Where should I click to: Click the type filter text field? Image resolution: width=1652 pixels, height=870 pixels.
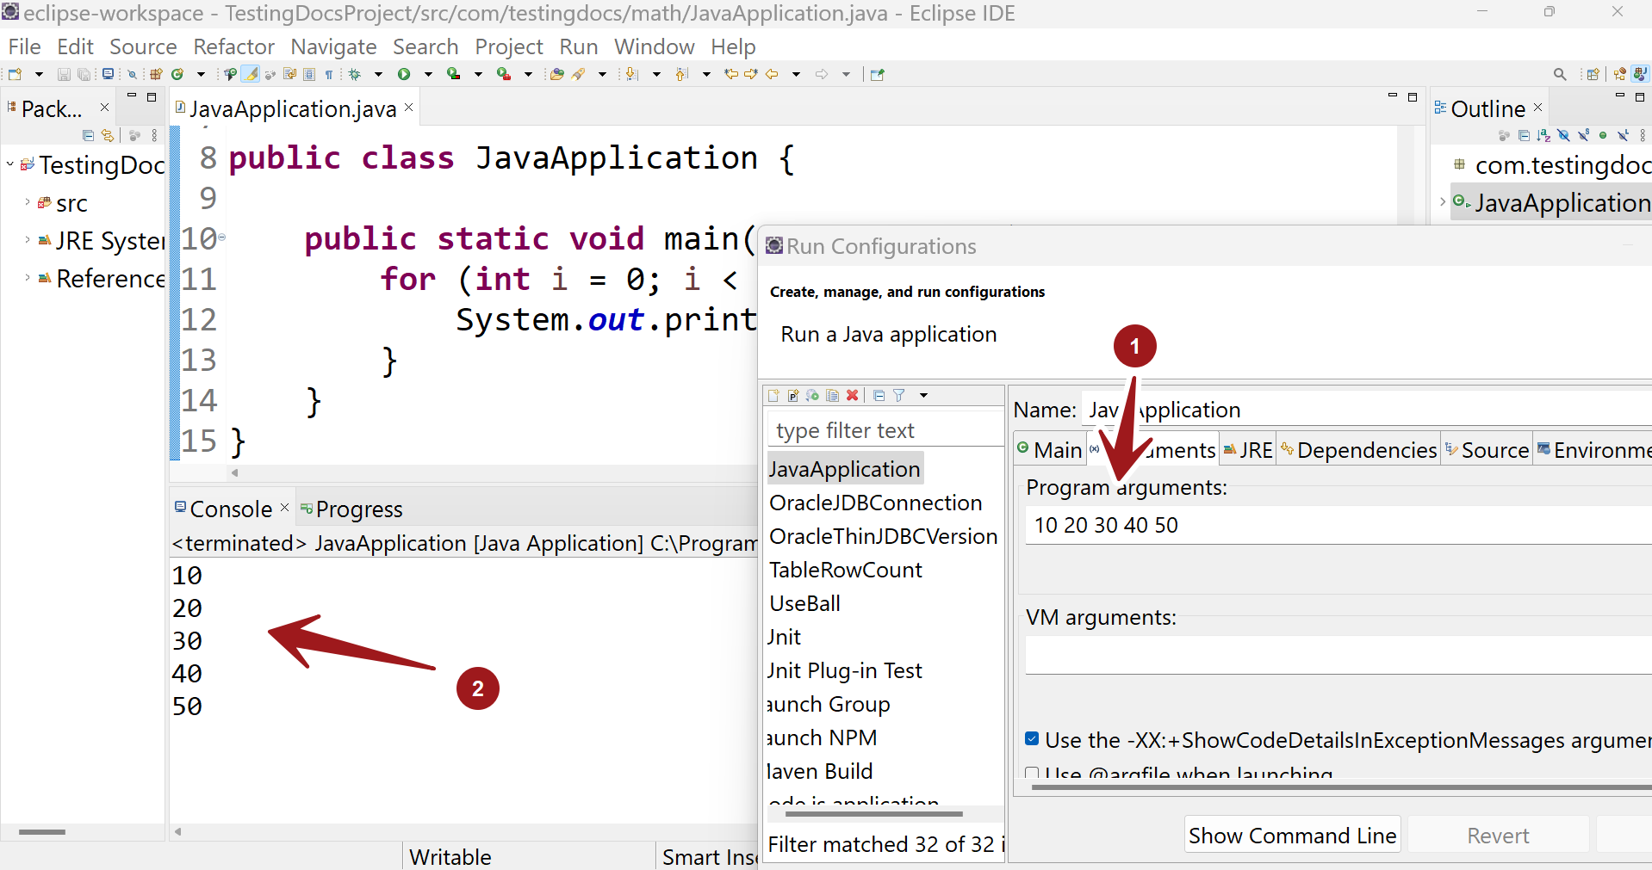click(x=885, y=430)
